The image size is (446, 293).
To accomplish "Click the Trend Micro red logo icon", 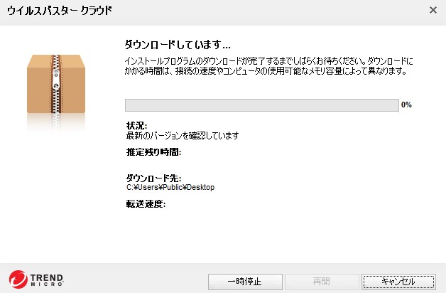I will point(18,279).
